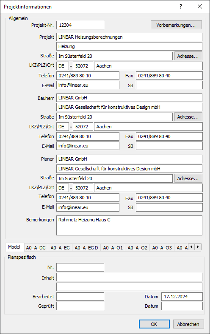Edit the Bauherr second line company field

(x=129, y=107)
